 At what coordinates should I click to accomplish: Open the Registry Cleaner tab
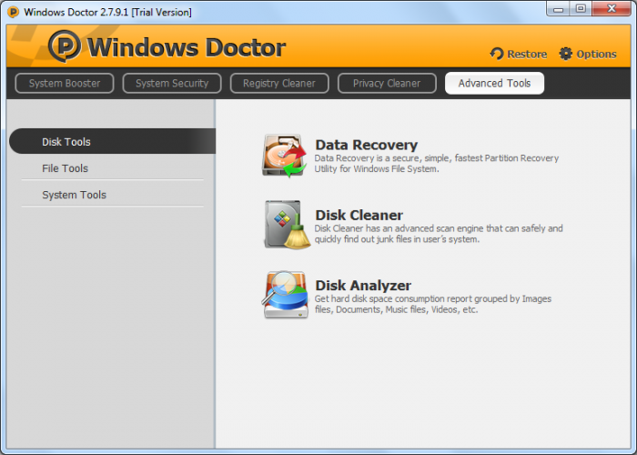click(x=279, y=84)
